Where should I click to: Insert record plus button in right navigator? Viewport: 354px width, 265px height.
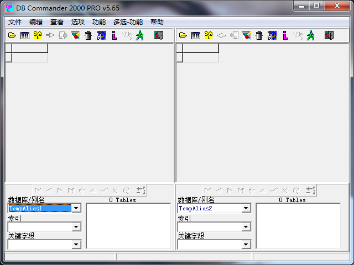pyautogui.click(x=252, y=190)
